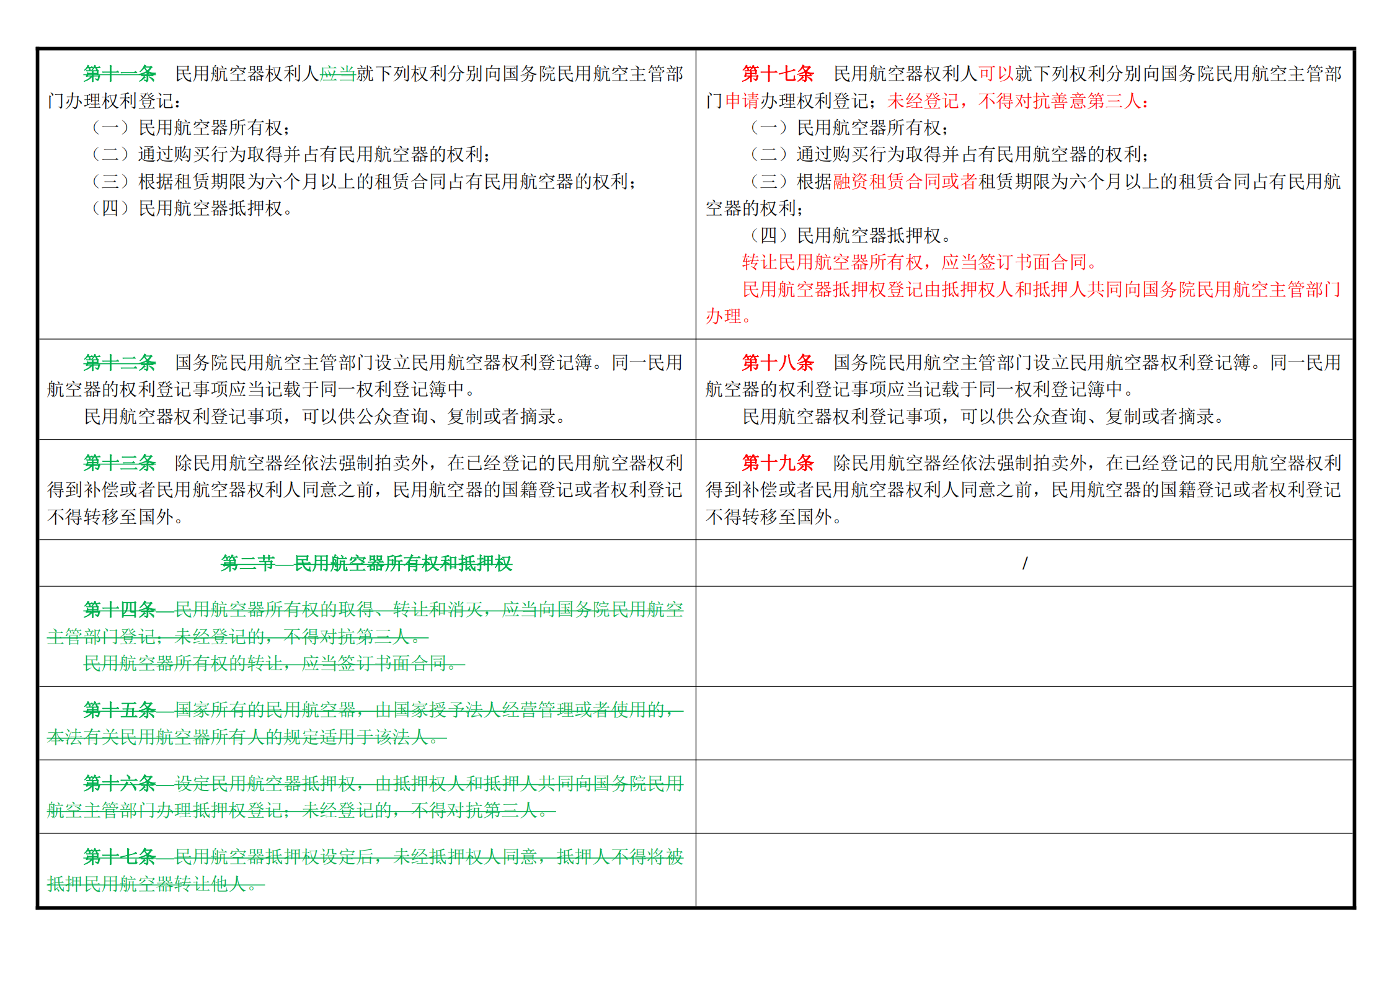Viewport: 1392px width, 984px height.
Task: Click the struck heading 第十四条
Action: click(120, 609)
